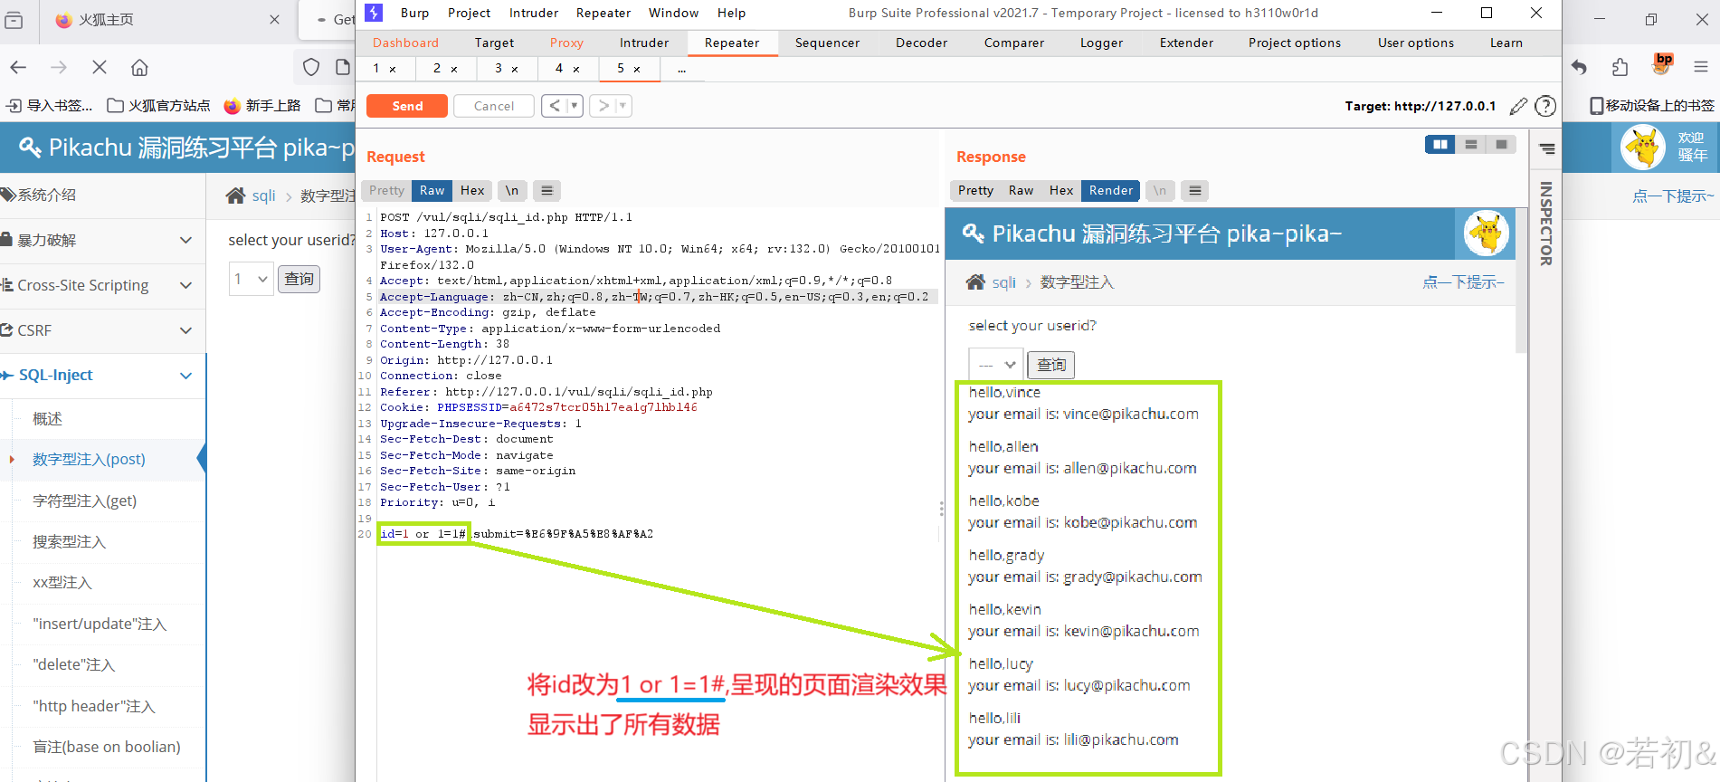Open userid dropdown in rendered response

coord(996,364)
